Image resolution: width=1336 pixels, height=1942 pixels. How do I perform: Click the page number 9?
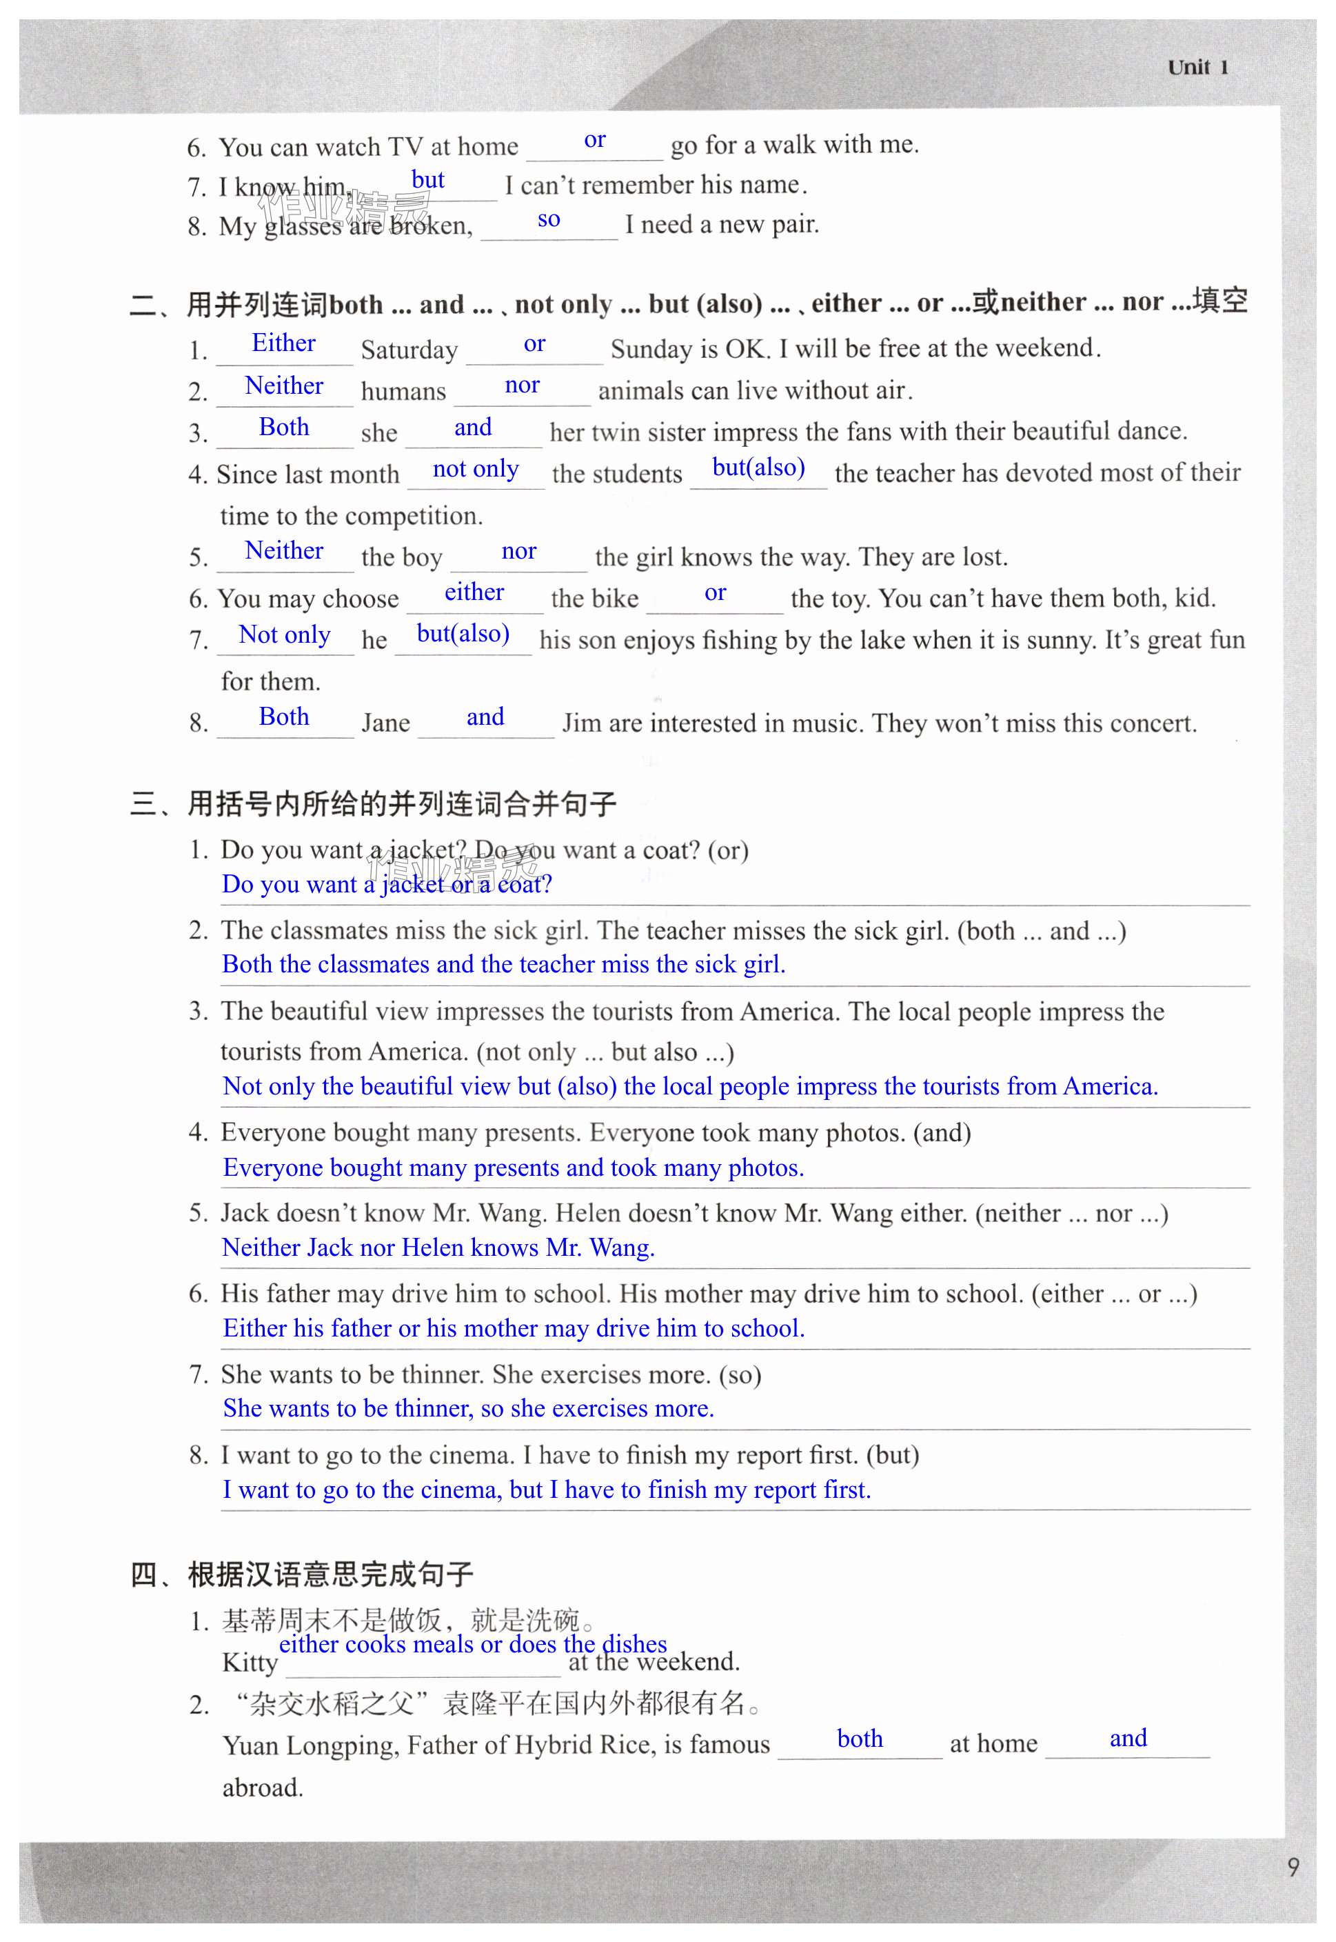click(x=1293, y=1868)
